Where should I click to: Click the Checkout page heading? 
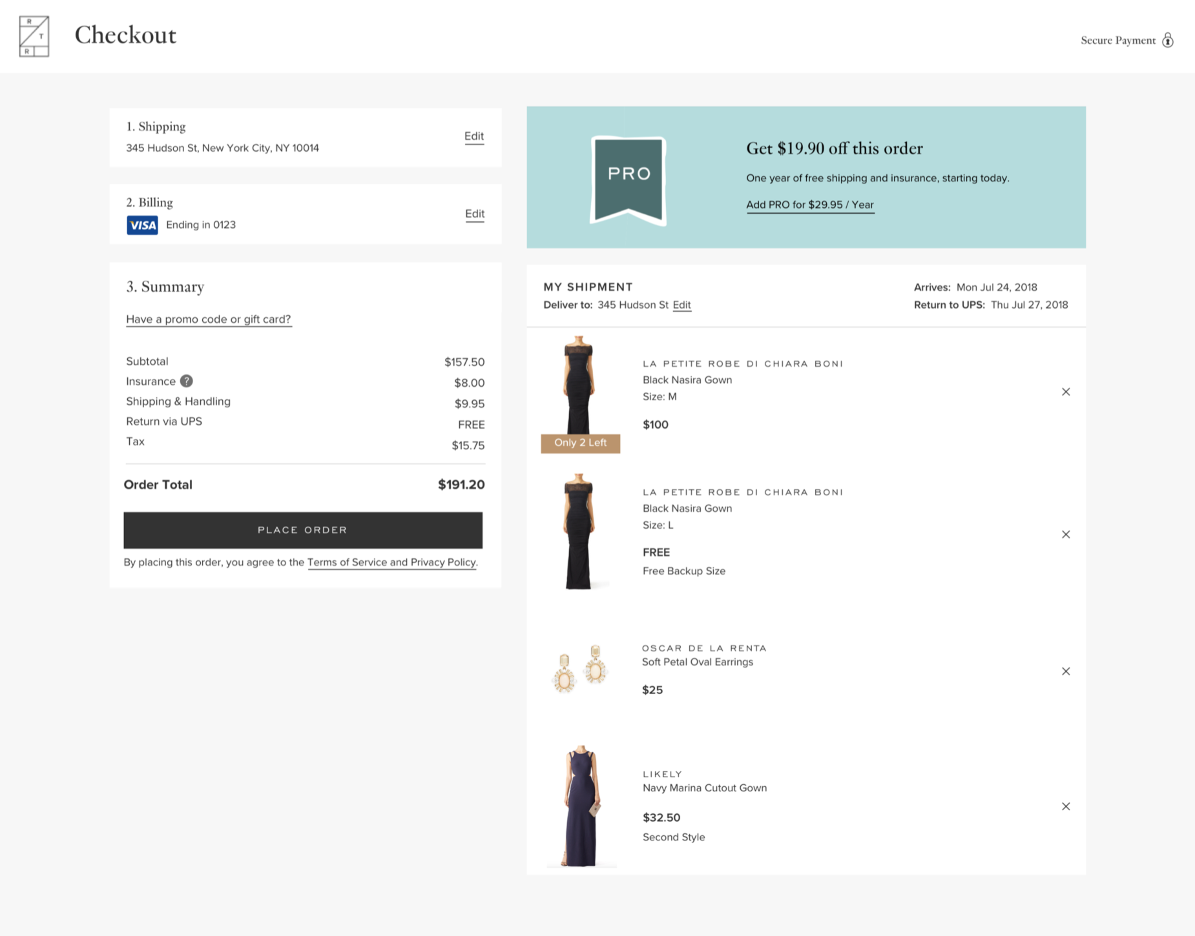125,35
